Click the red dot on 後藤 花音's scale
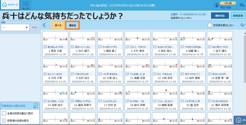The height and width of the screenshot is (125, 246). [x=147, y=65]
